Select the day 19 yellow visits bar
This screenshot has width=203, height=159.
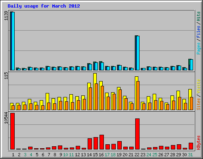point(118,99)
